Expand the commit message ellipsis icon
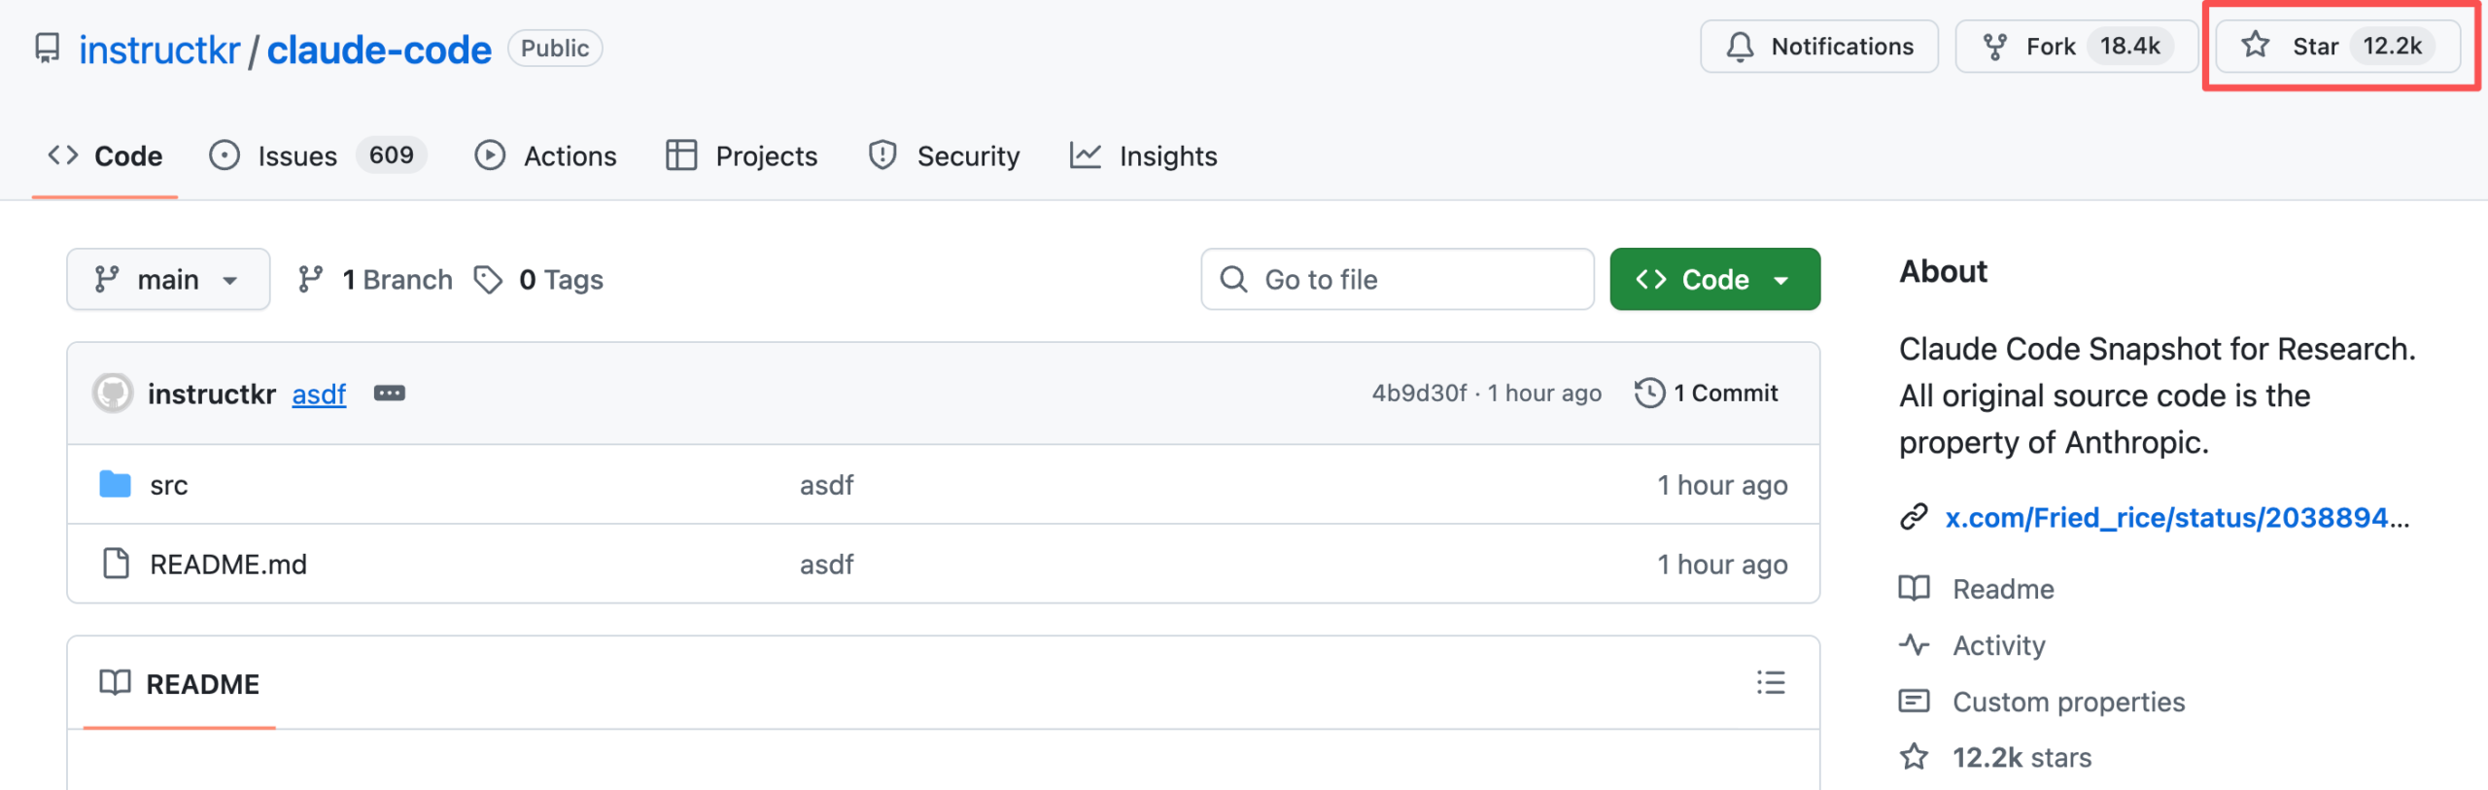2488x790 pixels. (x=389, y=394)
